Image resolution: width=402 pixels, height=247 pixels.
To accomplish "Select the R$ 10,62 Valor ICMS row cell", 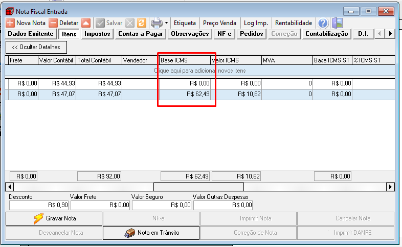I will coord(236,94).
